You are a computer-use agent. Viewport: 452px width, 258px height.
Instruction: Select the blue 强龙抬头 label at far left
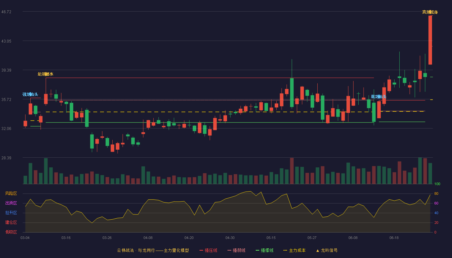[x=30, y=94]
